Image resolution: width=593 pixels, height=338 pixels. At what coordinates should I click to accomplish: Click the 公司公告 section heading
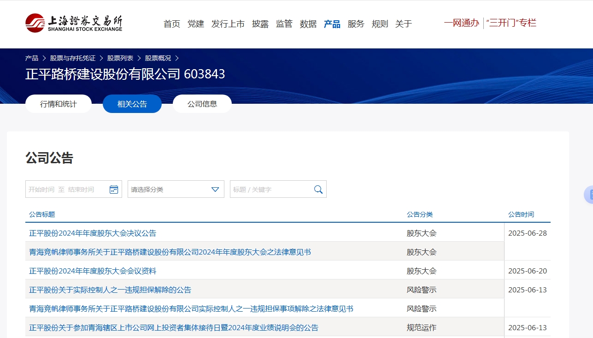pyautogui.click(x=49, y=158)
